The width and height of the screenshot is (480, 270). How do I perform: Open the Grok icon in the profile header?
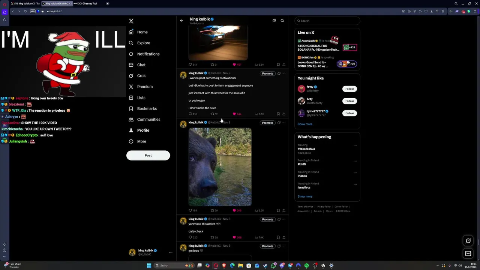274,21
